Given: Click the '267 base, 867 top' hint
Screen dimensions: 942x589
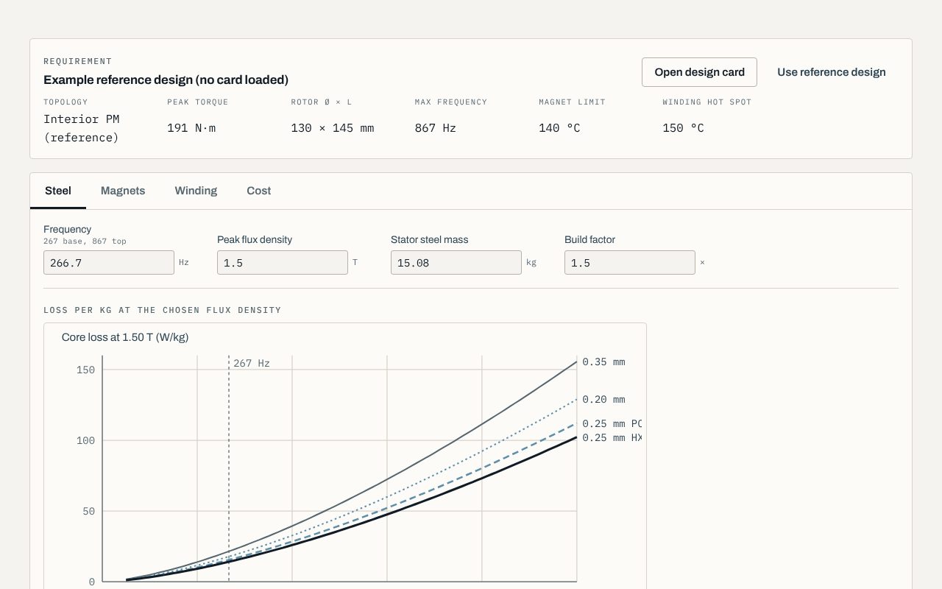Looking at the screenshot, I should (85, 241).
